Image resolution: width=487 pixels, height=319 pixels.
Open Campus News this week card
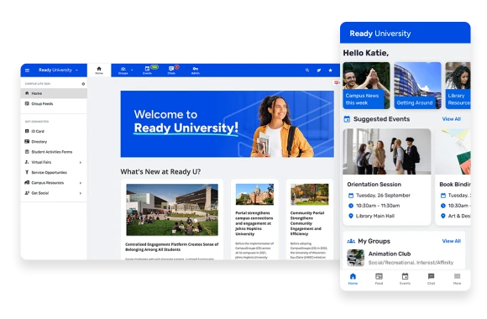pyautogui.click(x=366, y=86)
